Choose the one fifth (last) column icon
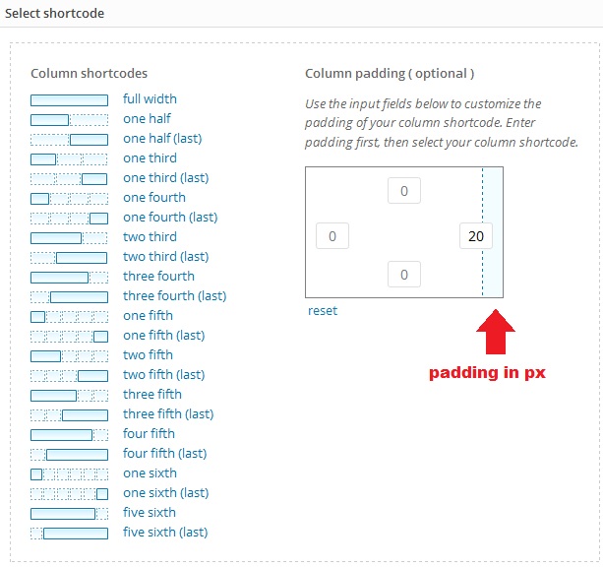The image size is (603, 567). 69,336
